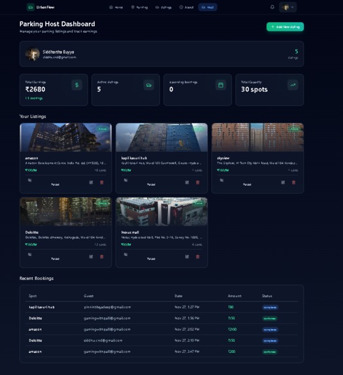Open the kapil kavuri hub listing photo
Viewport: 343px width, 375px height.
coord(161,137)
